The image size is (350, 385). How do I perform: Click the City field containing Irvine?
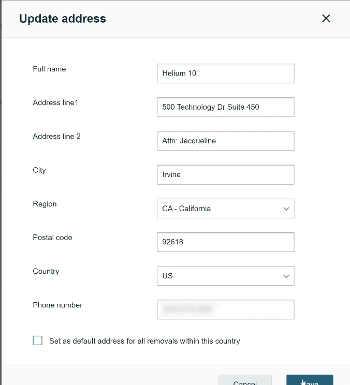click(225, 174)
